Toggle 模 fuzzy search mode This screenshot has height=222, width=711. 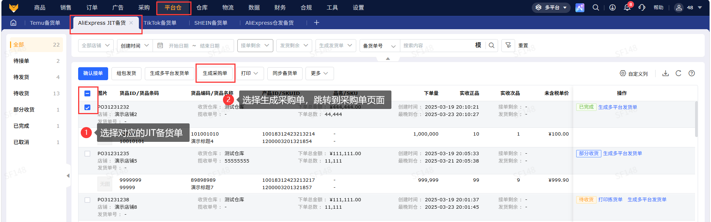(x=478, y=45)
